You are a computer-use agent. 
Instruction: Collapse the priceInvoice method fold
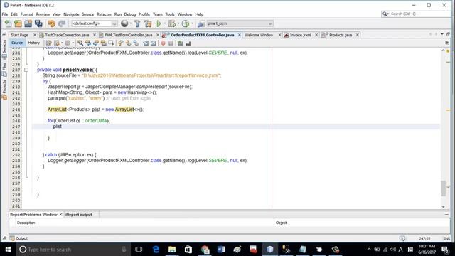(x=26, y=70)
